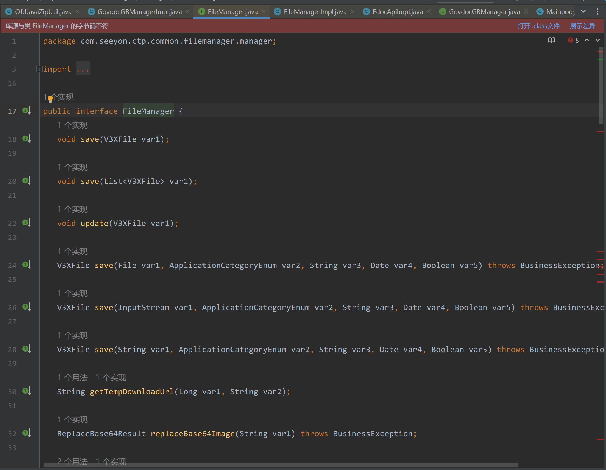Viewport: 606px width, 470px height.
Task: Show hidden editor tabs dropdown chevron
Action: [583, 11]
